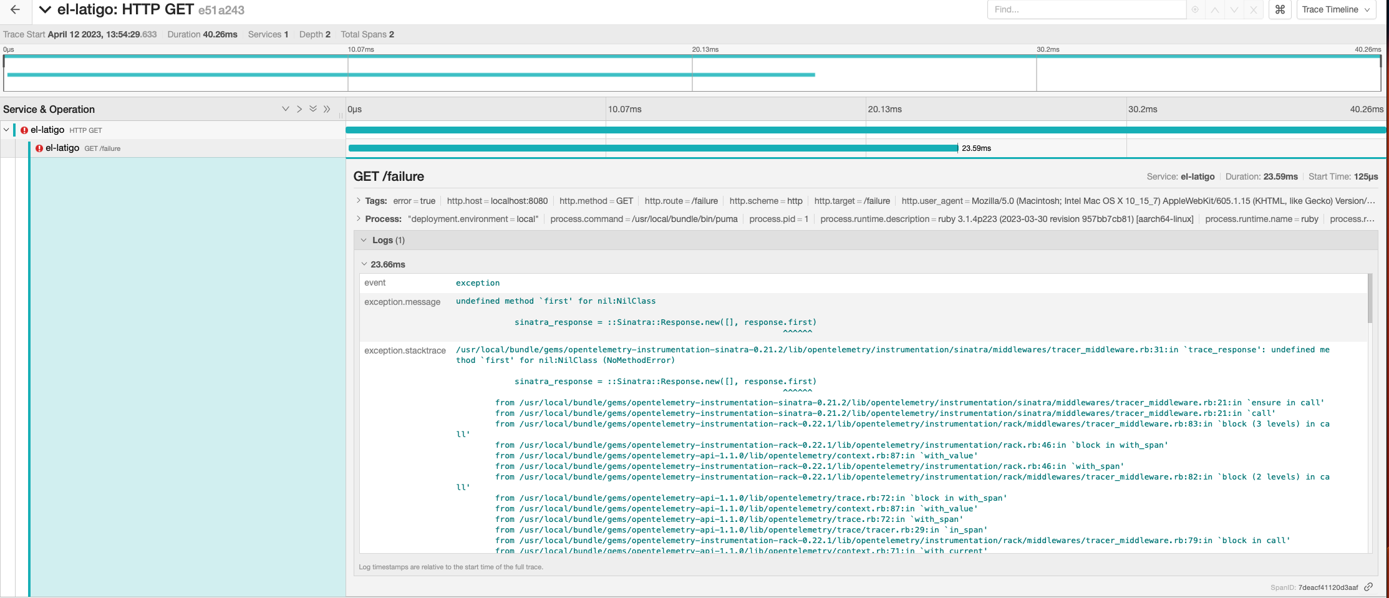Expand the Tags section
Viewport: 1389px width, 598px height.
click(359, 201)
